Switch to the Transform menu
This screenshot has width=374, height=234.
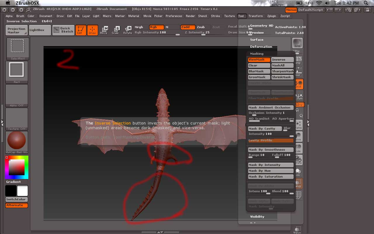pyautogui.click(x=256, y=16)
